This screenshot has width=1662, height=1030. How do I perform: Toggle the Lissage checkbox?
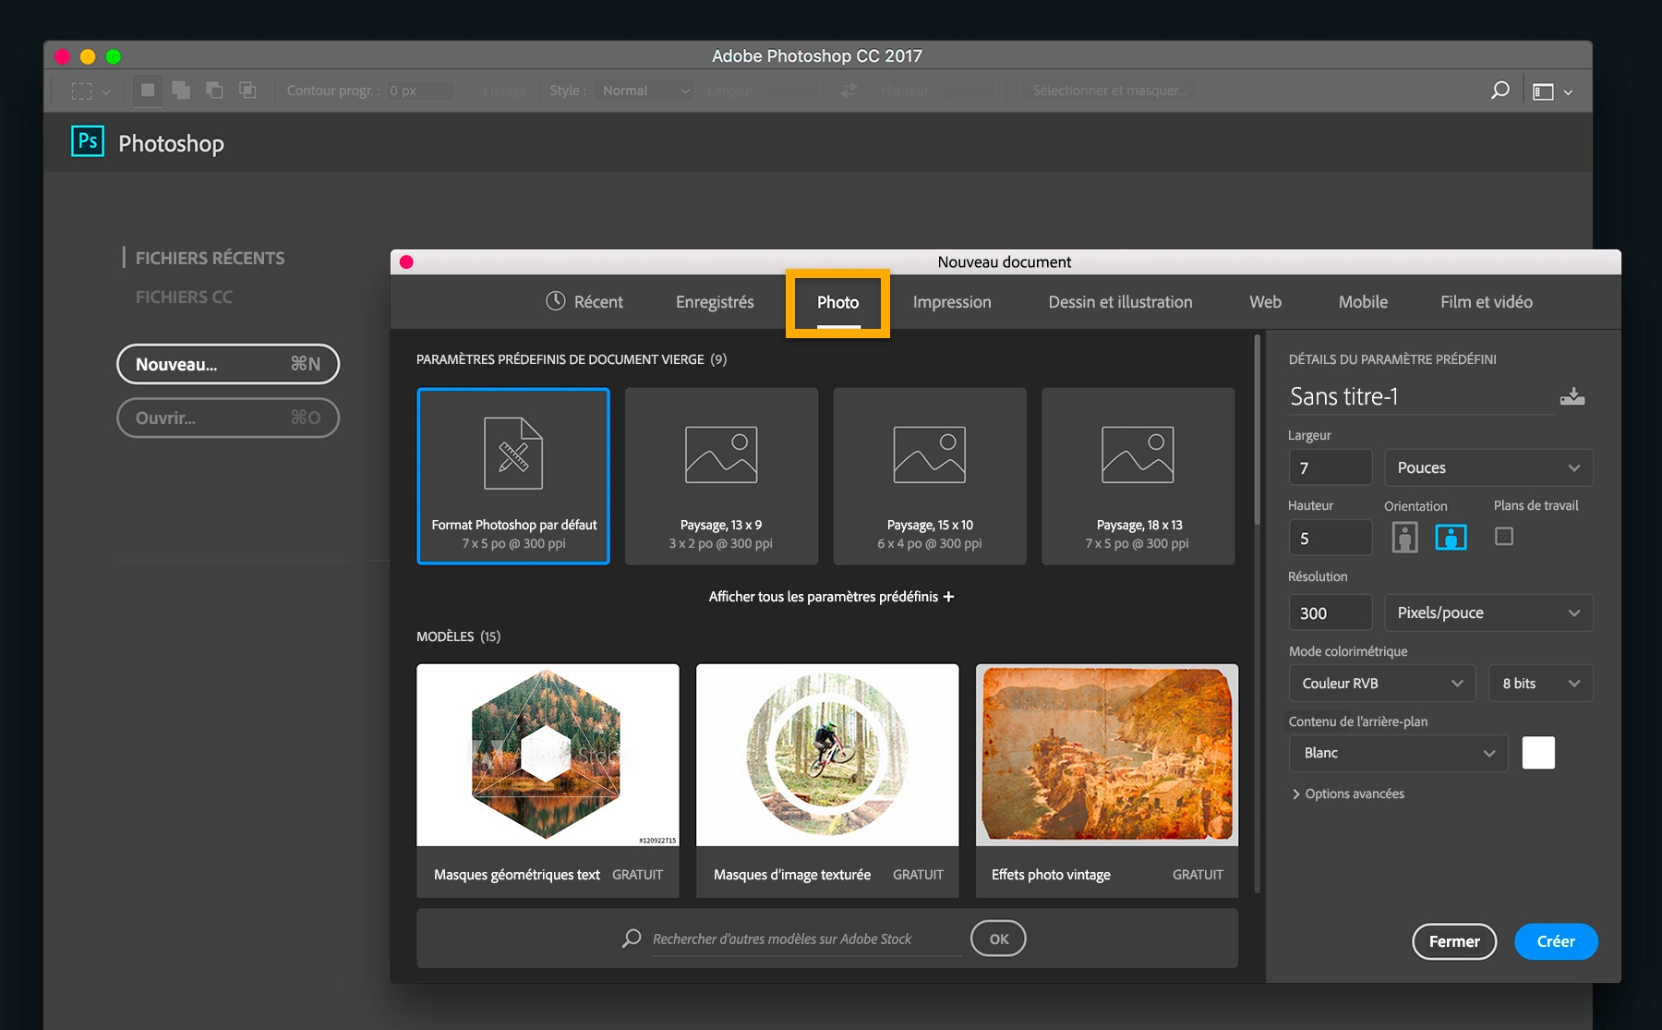(470, 91)
